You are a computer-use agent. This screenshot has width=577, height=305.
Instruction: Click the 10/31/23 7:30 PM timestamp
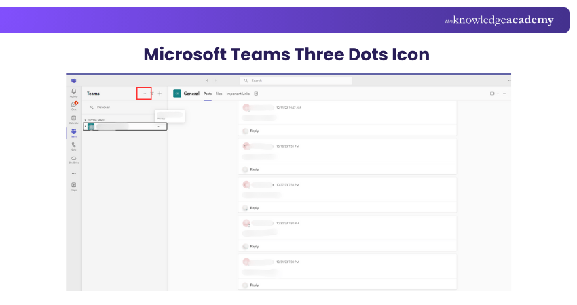[x=287, y=262]
